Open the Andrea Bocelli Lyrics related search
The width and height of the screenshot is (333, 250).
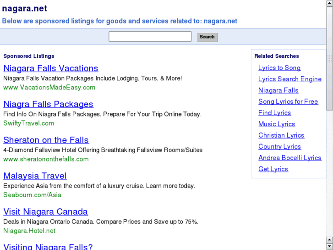click(290, 158)
